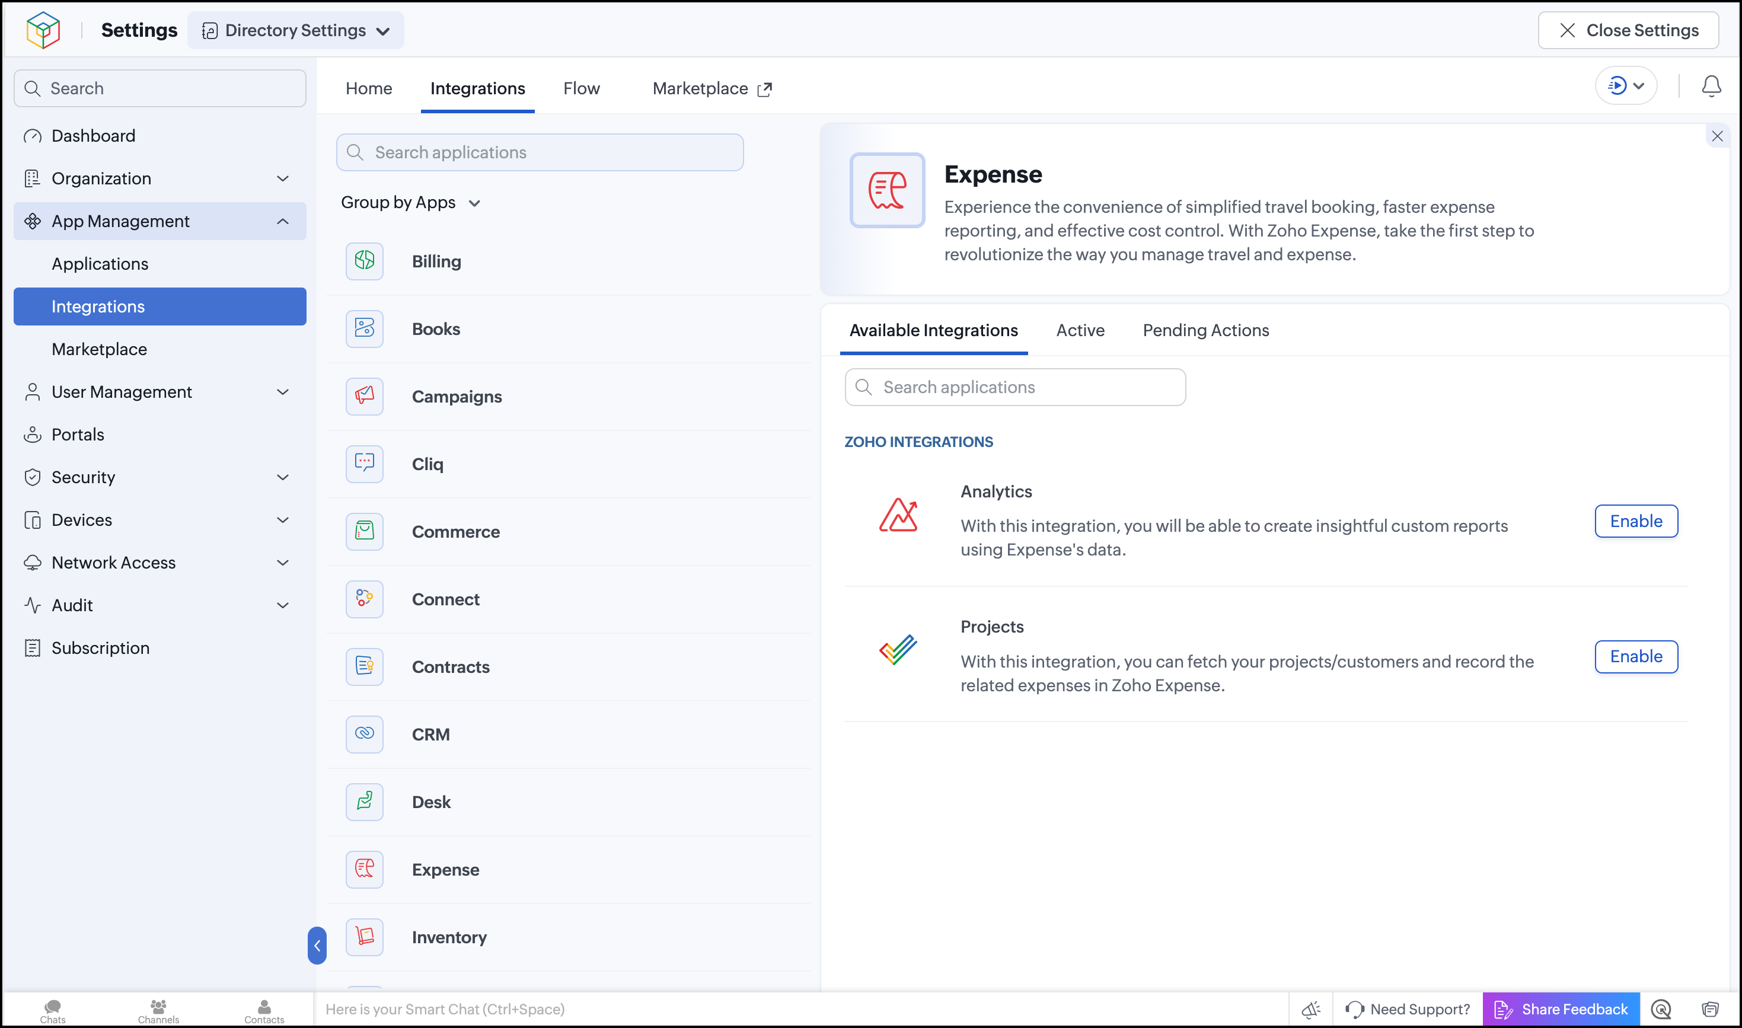Click the Billing app icon
Screen dimensions: 1742x1028
[364, 261]
